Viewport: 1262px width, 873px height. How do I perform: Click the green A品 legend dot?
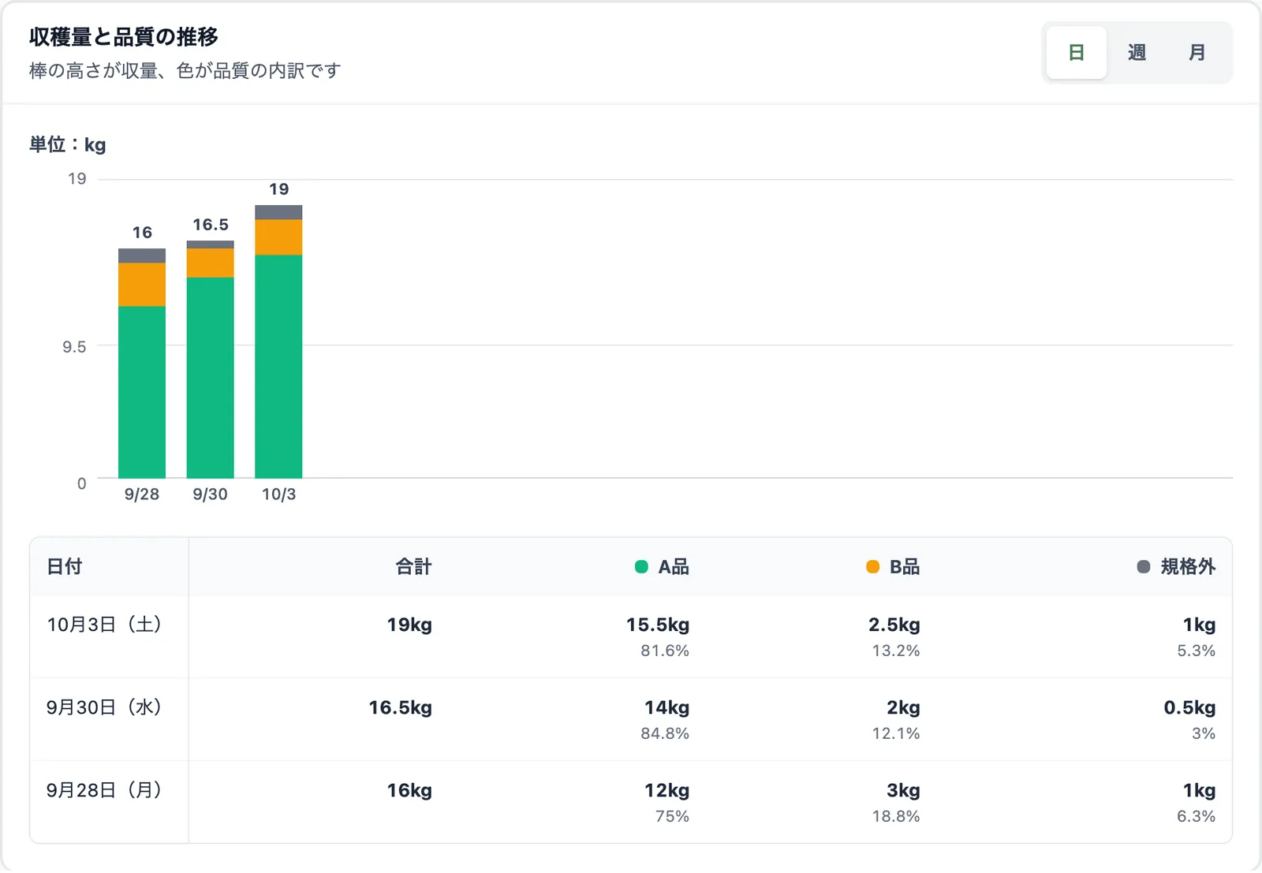click(x=641, y=567)
